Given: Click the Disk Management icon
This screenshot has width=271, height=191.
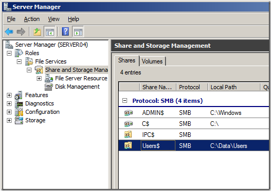Looking at the screenshot, I should 49,87.
